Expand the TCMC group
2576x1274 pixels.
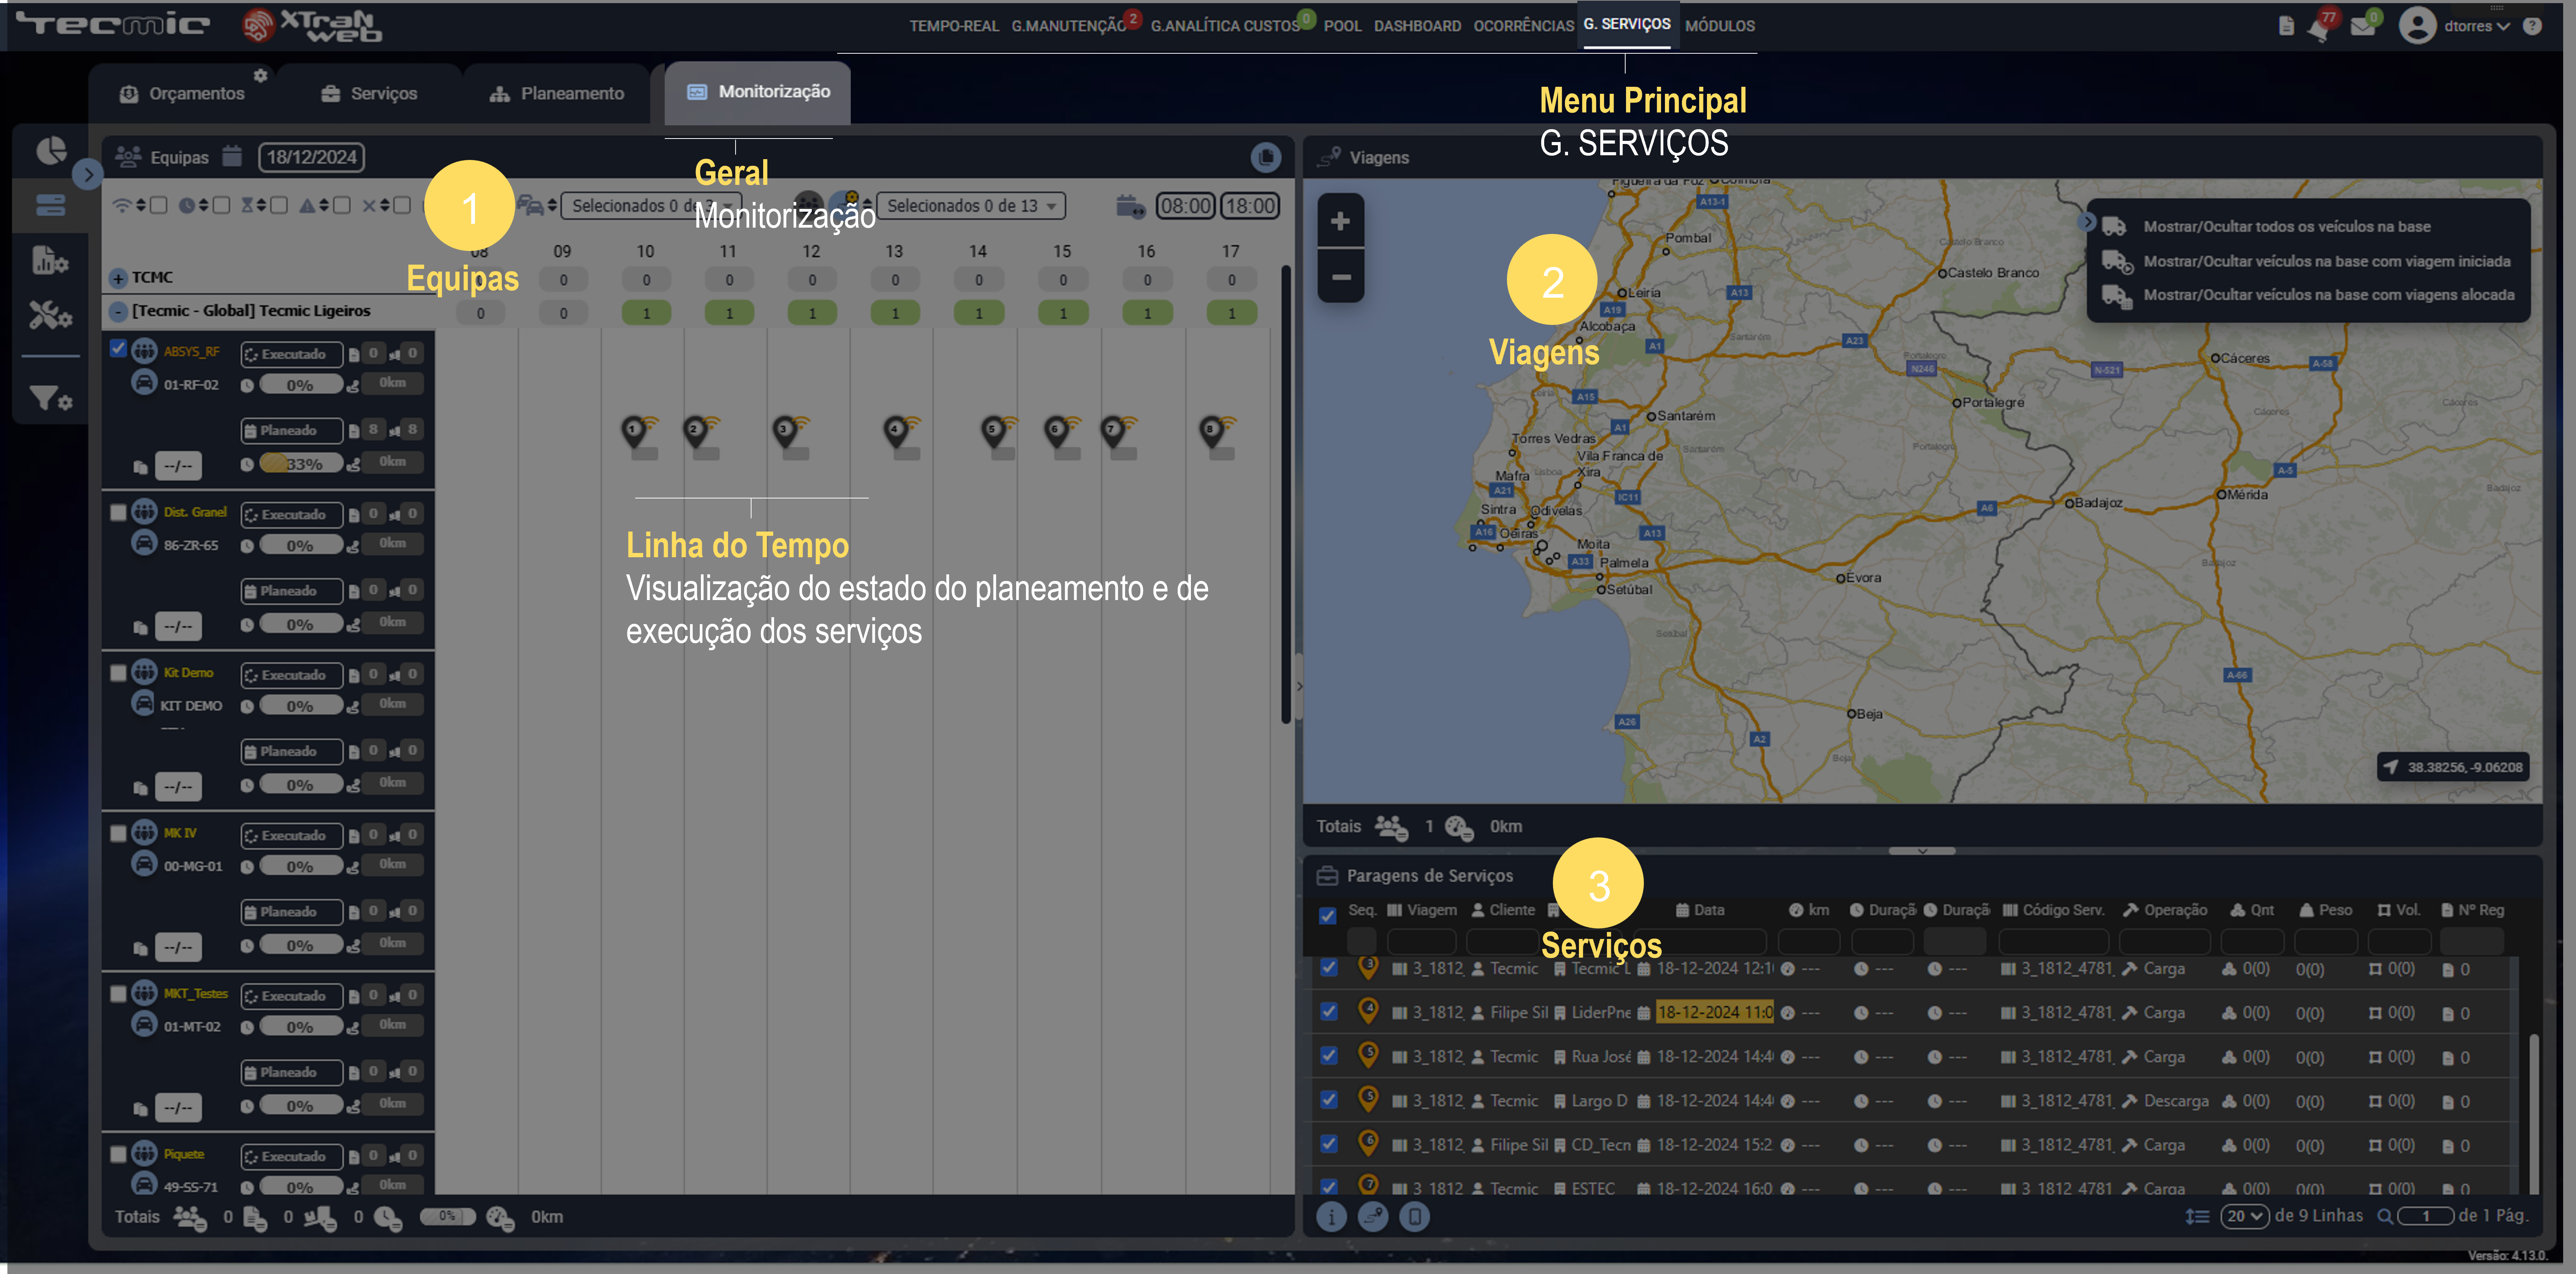118,278
